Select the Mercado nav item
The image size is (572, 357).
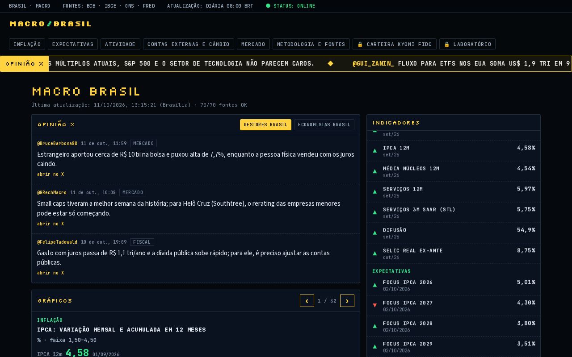(253, 44)
